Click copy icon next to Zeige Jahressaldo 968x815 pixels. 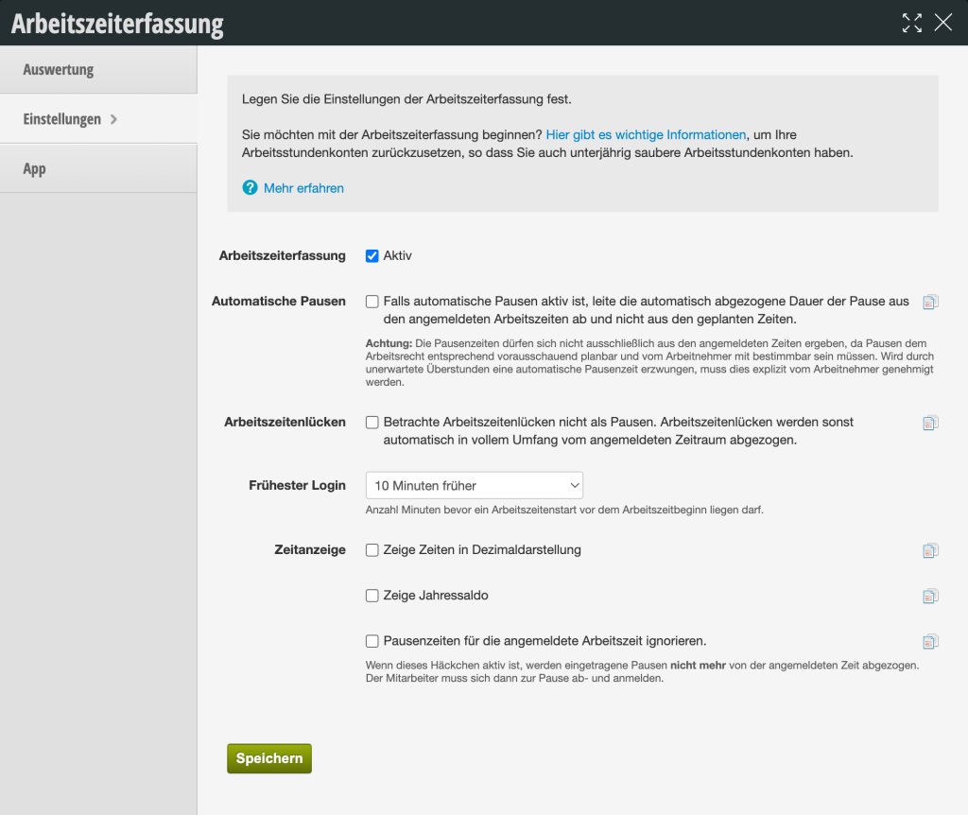pyautogui.click(x=930, y=597)
